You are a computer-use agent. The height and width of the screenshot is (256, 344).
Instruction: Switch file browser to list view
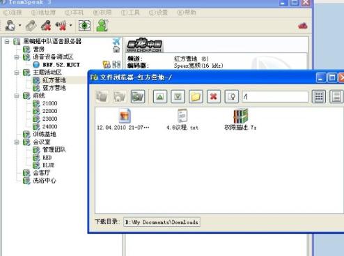(336, 96)
